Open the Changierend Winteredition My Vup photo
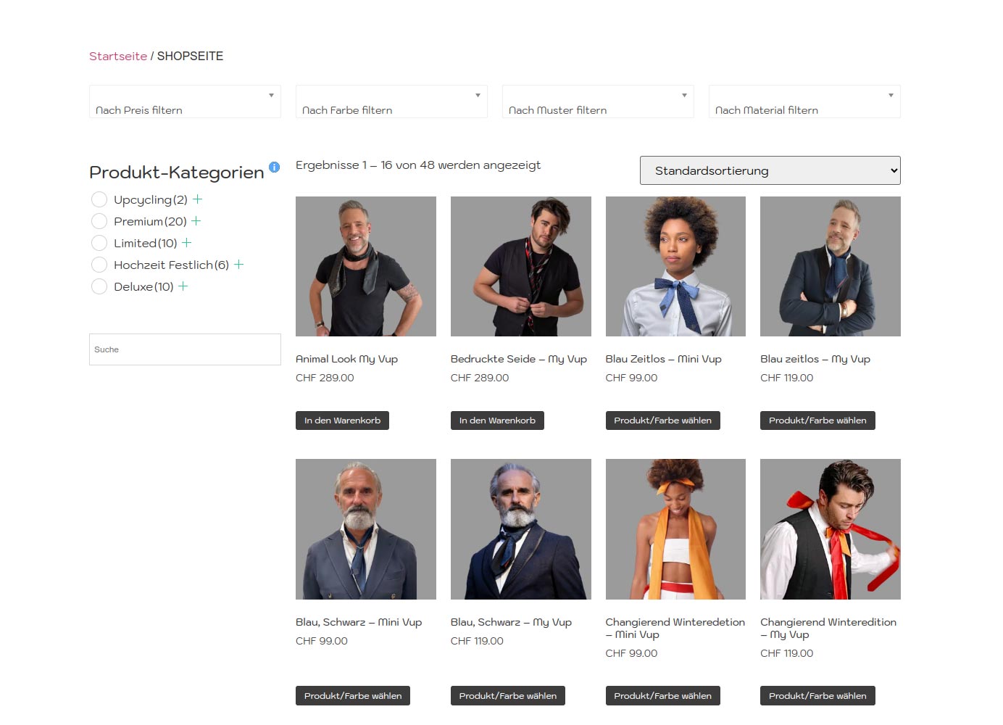Viewport: 1003px width, 725px height. point(830,529)
